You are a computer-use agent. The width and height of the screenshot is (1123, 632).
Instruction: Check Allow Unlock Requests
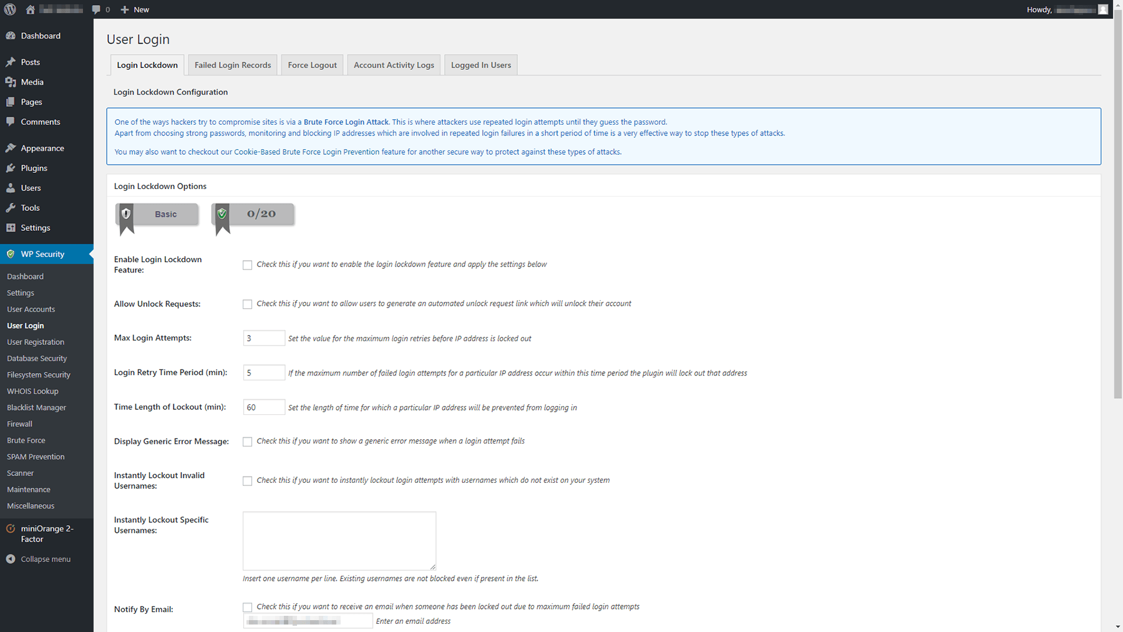pyautogui.click(x=248, y=304)
